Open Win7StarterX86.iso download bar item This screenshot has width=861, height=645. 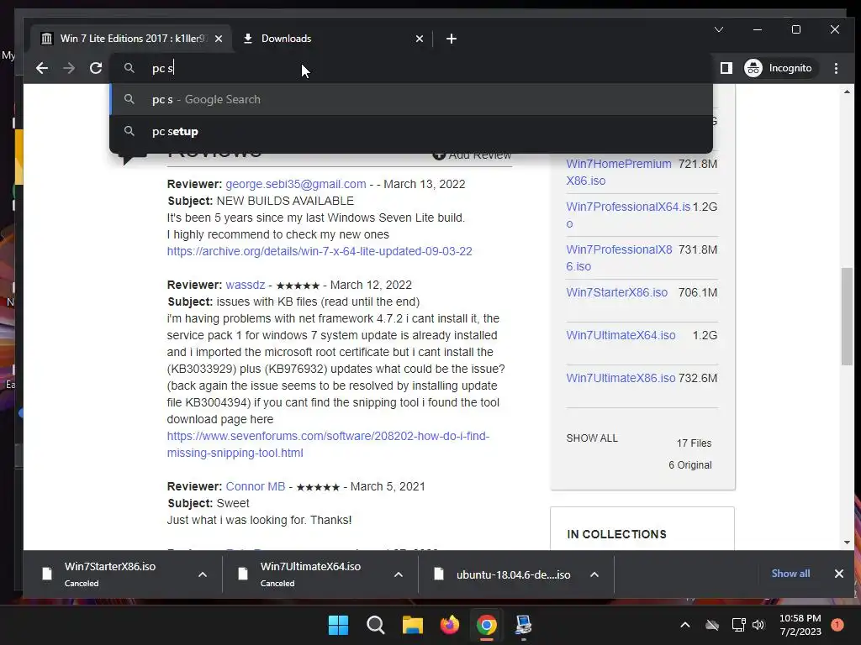tap(110, 574)
